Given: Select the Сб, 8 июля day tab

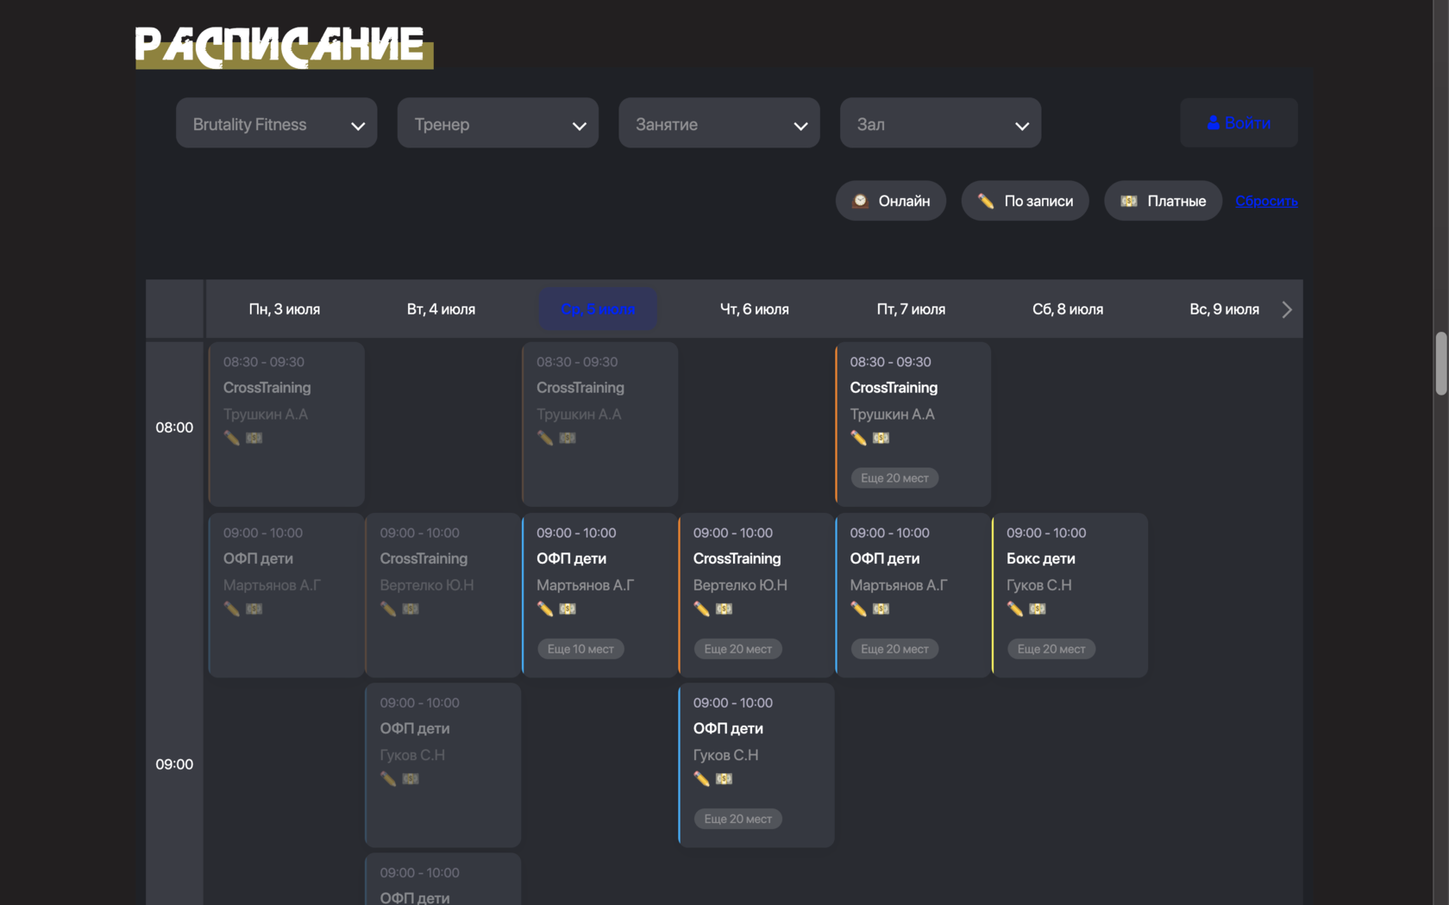Looking at the screenshot, I should 1068,309.
